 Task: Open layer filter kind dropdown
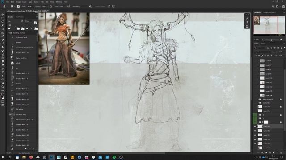[260, 48]
